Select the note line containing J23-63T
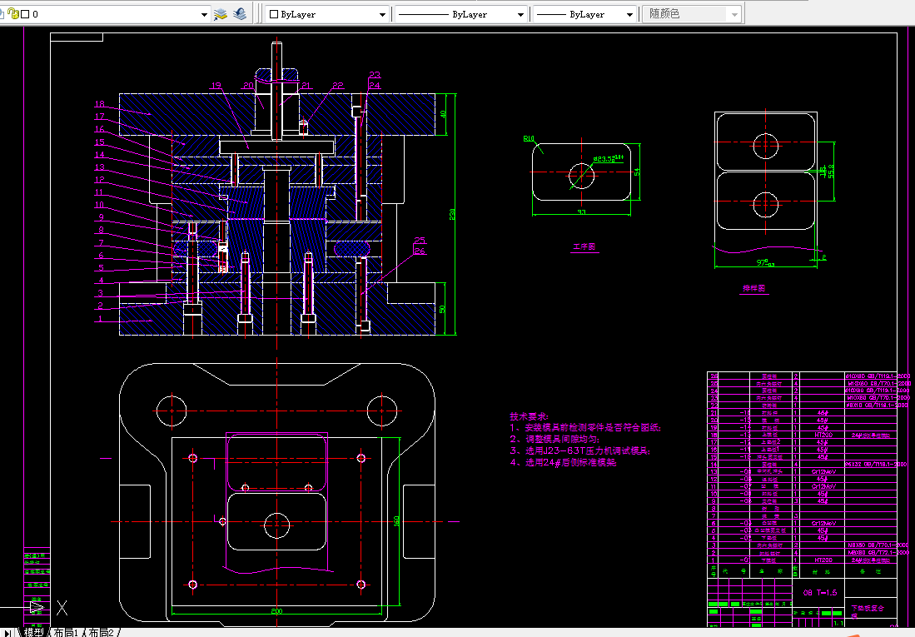915x637 pixels. [579, 450]
